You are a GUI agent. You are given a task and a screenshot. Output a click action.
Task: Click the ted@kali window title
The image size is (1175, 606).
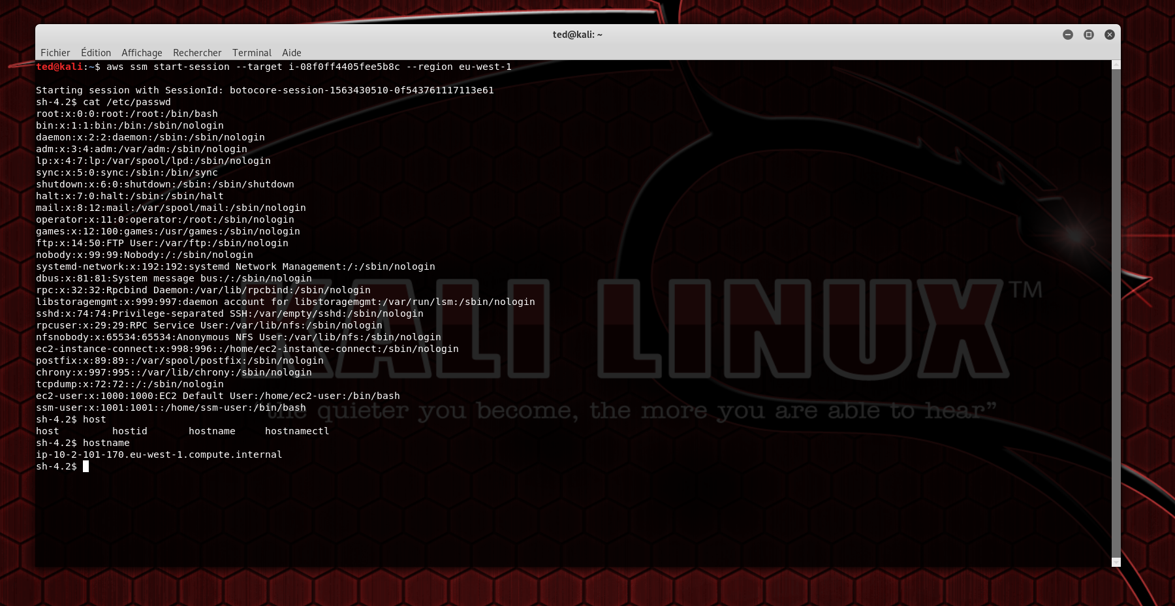578,35
